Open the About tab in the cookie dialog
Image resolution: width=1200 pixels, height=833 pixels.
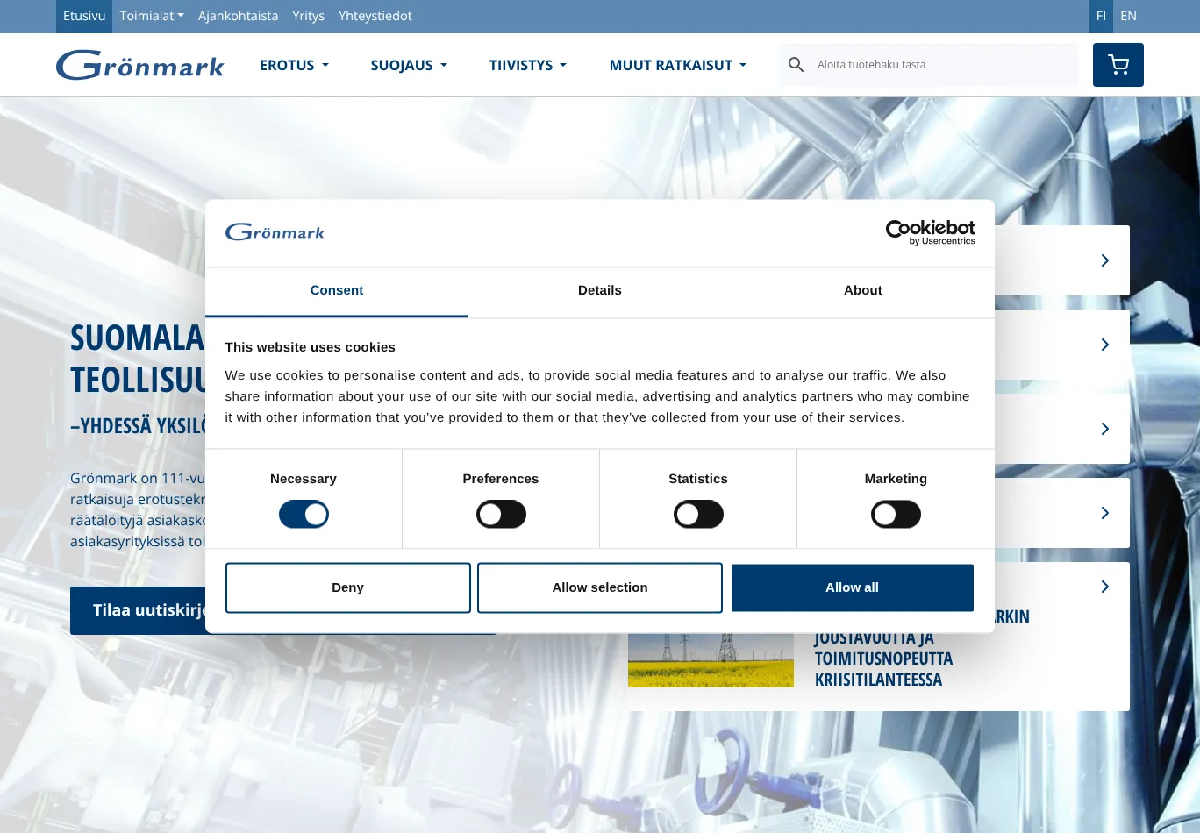(x=862, y=290)
